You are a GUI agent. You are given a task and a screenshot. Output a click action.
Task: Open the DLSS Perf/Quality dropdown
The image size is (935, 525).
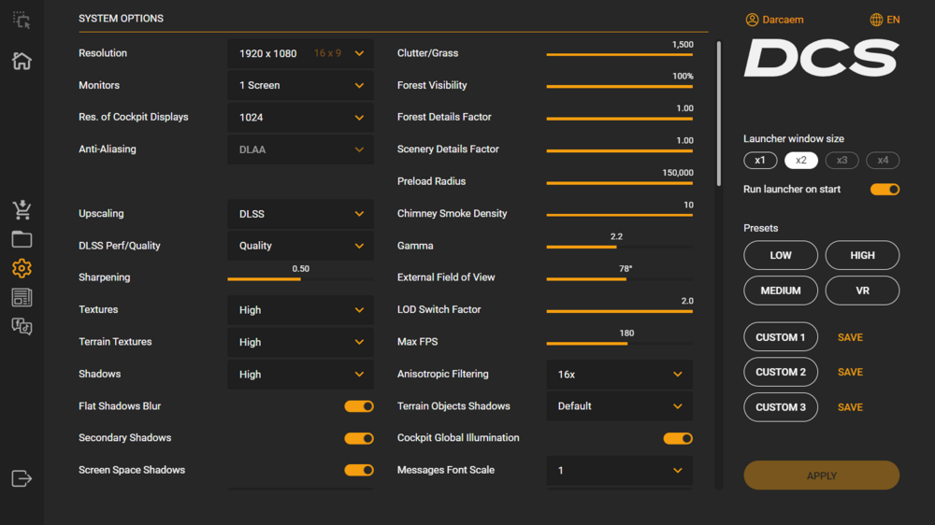300,246
